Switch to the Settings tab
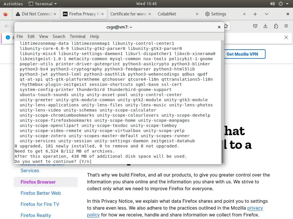This screenshot has height=219, width=293. 225,14
